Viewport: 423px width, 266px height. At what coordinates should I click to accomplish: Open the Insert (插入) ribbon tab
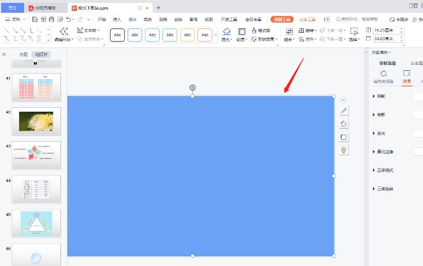coord(117,19)
